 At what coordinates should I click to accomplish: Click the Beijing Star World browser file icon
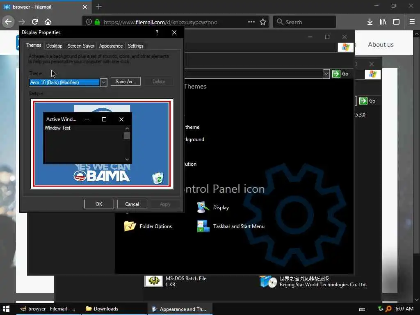pos(268,281)
